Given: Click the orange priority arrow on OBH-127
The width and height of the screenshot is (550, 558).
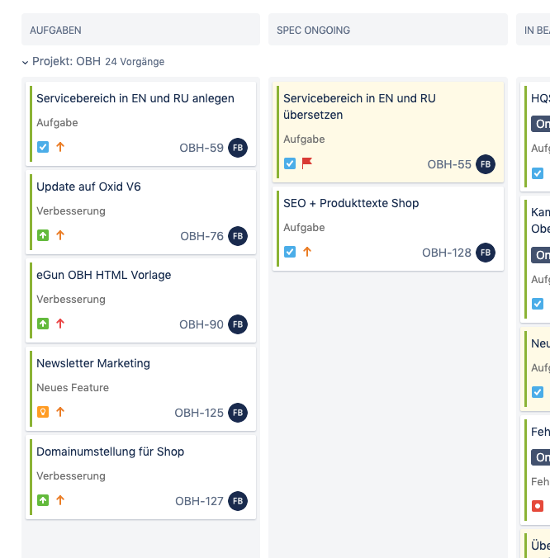Looking at the screenshot, I should [60, 500].
